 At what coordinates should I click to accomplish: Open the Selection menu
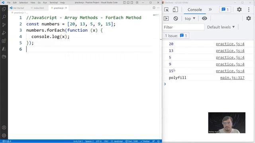(24, 3)
